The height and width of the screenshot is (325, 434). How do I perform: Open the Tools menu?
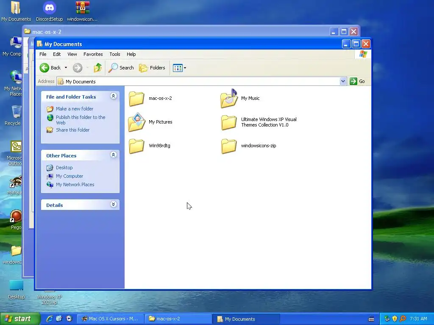point(114,54)
